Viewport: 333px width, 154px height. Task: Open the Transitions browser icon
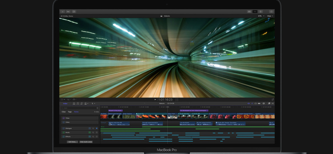(x=273, y=104)
